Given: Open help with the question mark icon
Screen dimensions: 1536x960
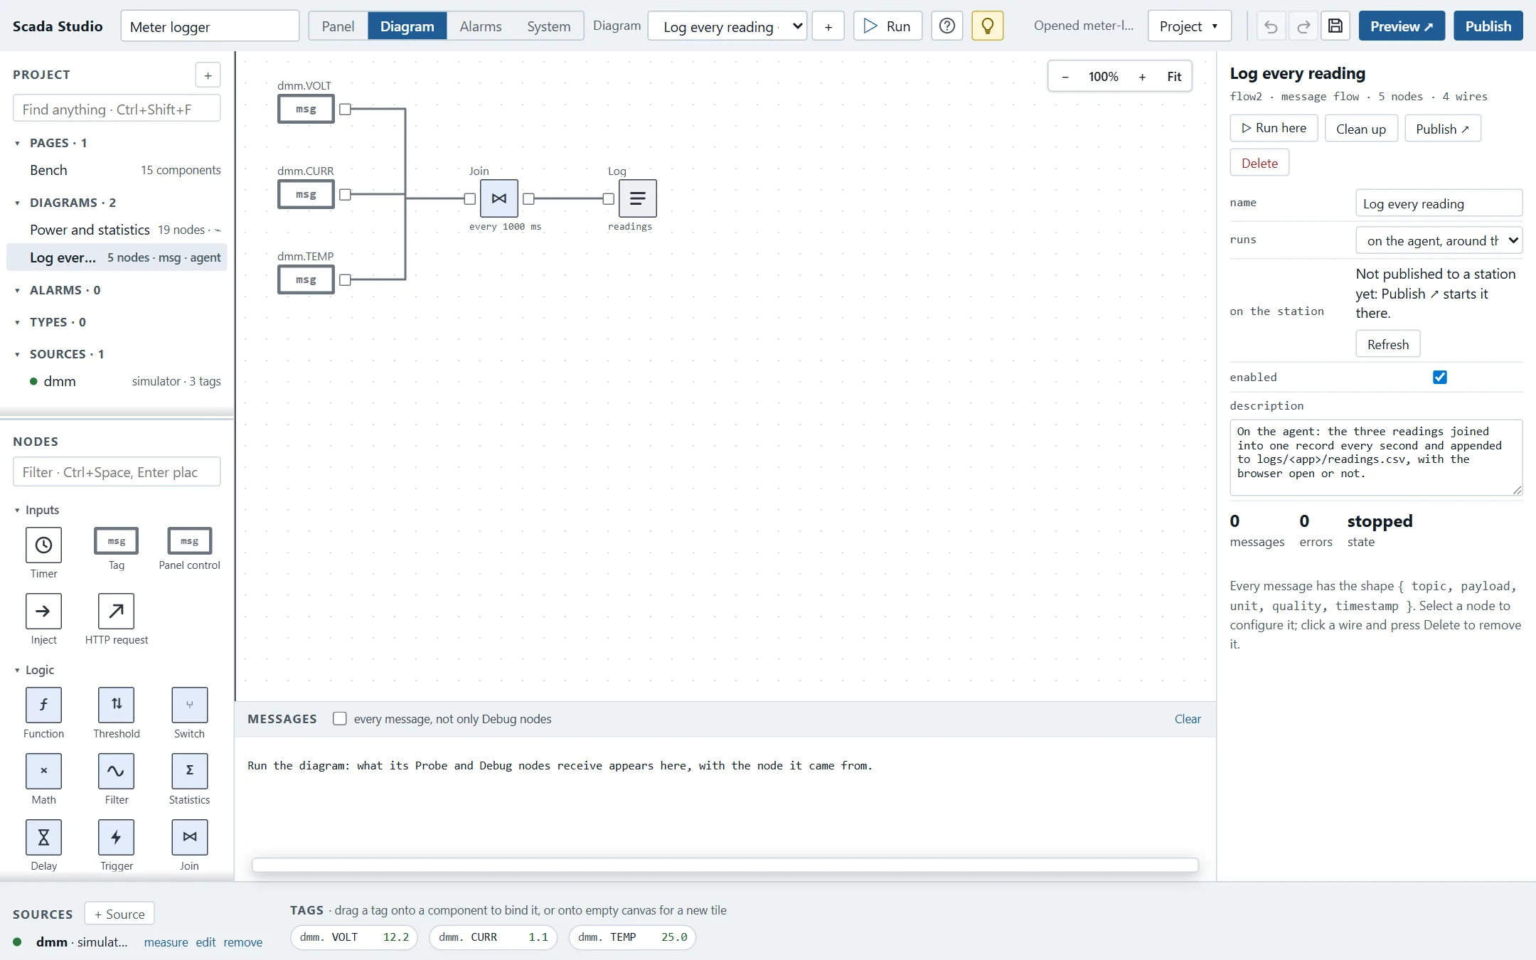Looking at the screenshot, I should [x=946, y=26].
